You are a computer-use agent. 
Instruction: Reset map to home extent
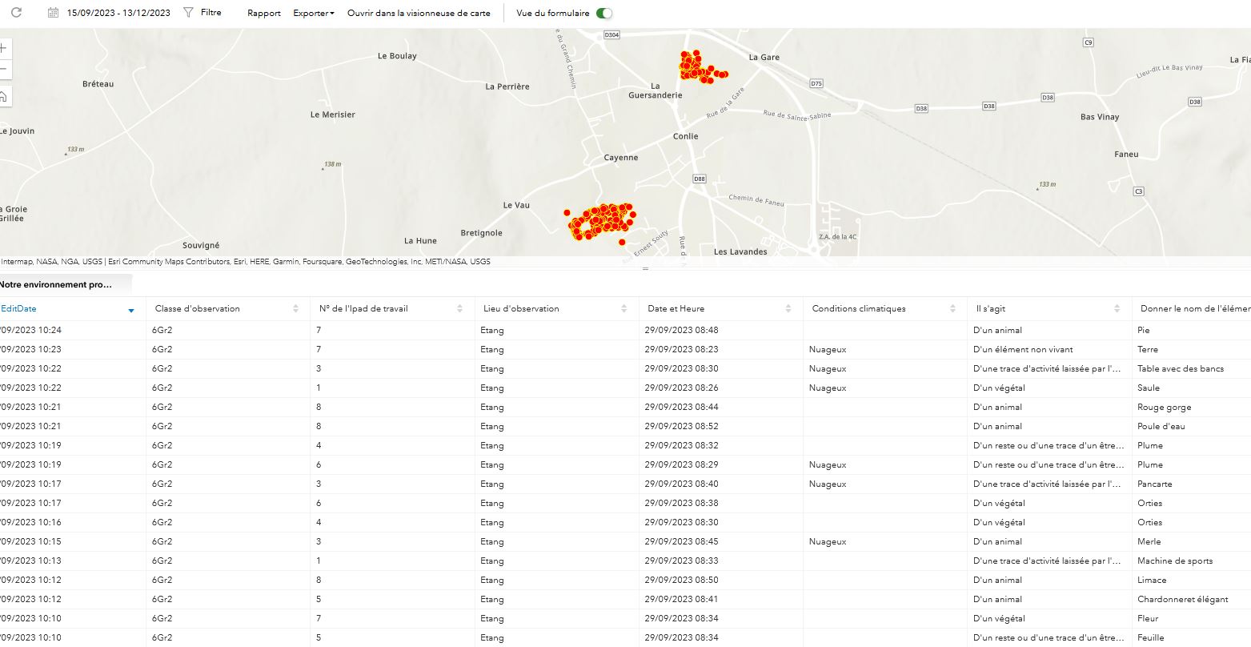[x=3, y=97]
